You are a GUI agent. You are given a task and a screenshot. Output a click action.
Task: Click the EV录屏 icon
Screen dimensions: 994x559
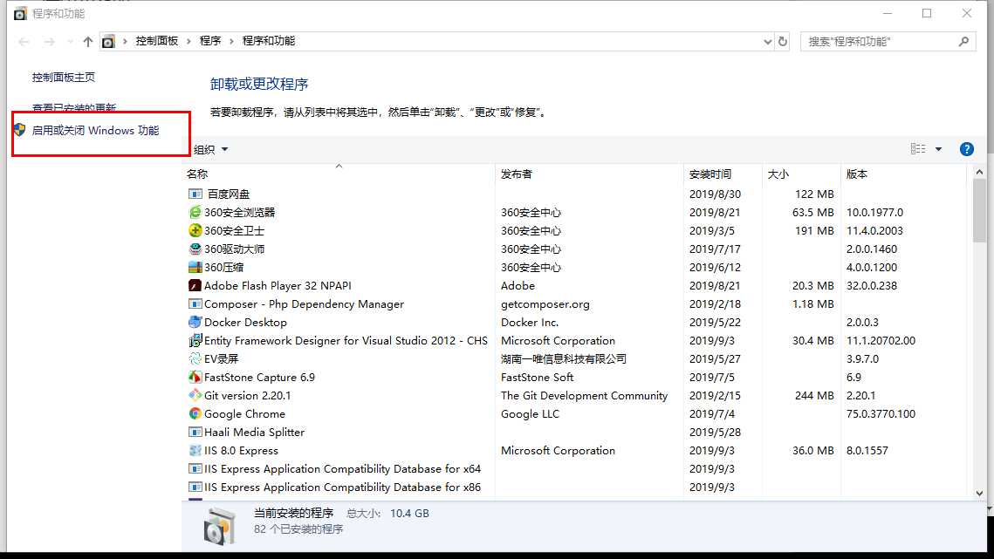coord(195,358)
